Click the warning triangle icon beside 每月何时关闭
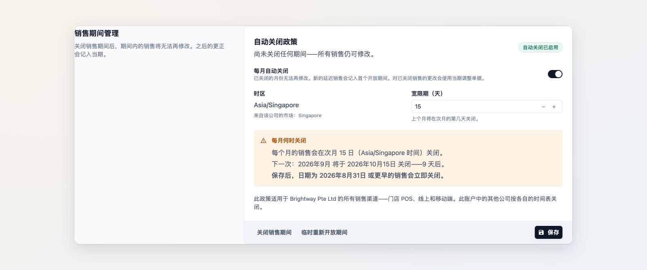Screen dimensions: 647x270 pos(263,141)
